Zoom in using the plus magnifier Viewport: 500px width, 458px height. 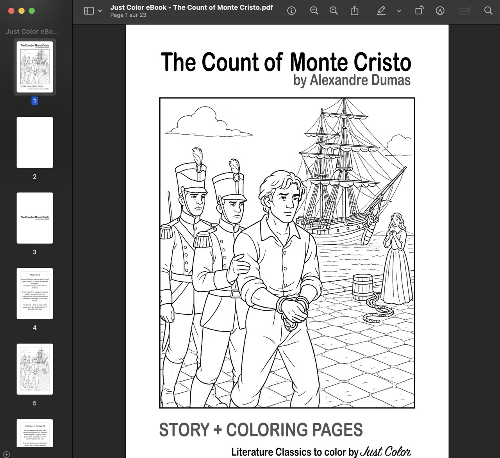click(334, 11)
